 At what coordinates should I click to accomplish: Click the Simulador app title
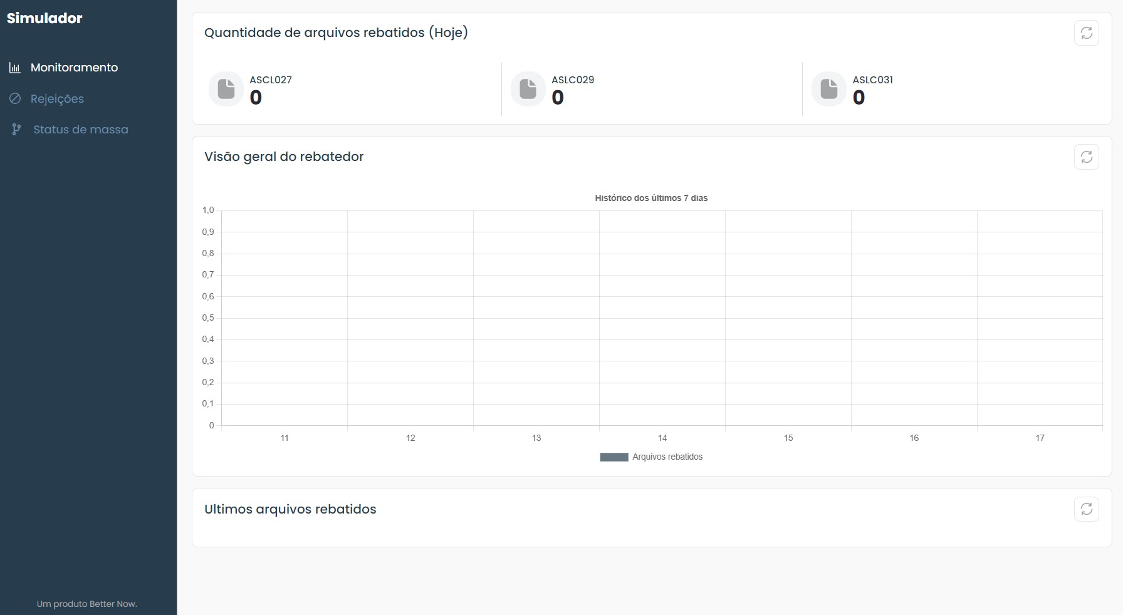point(44,18)
